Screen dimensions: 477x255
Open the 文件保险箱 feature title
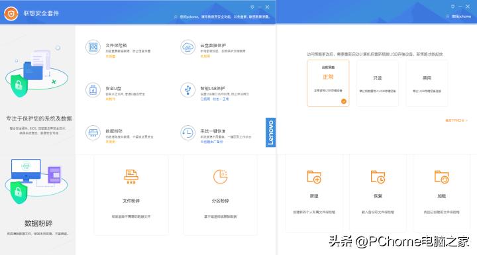pyautogui.click(x=116, y=45)
